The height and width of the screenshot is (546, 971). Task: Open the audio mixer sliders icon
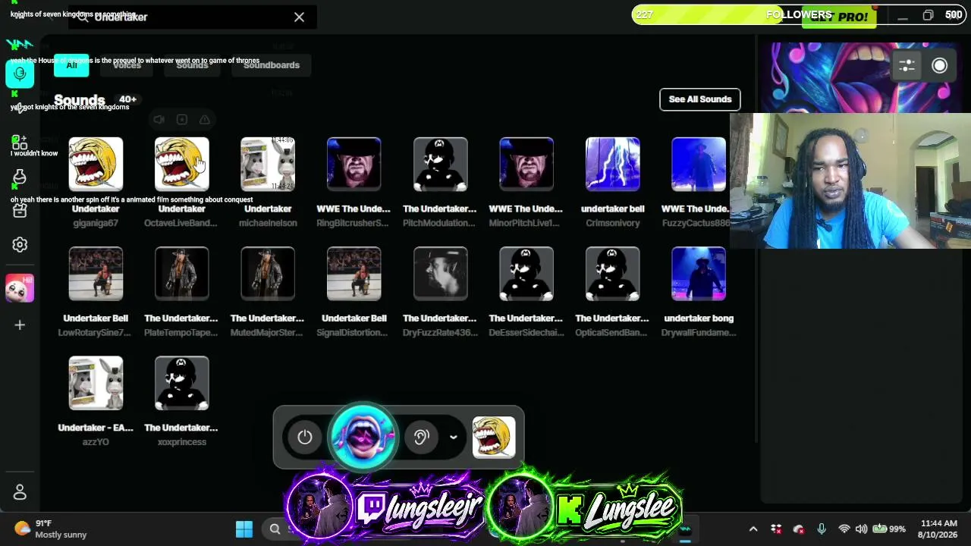pos(907,66)
